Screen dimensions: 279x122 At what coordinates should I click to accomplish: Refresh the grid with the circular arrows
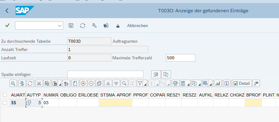[30, 83]
